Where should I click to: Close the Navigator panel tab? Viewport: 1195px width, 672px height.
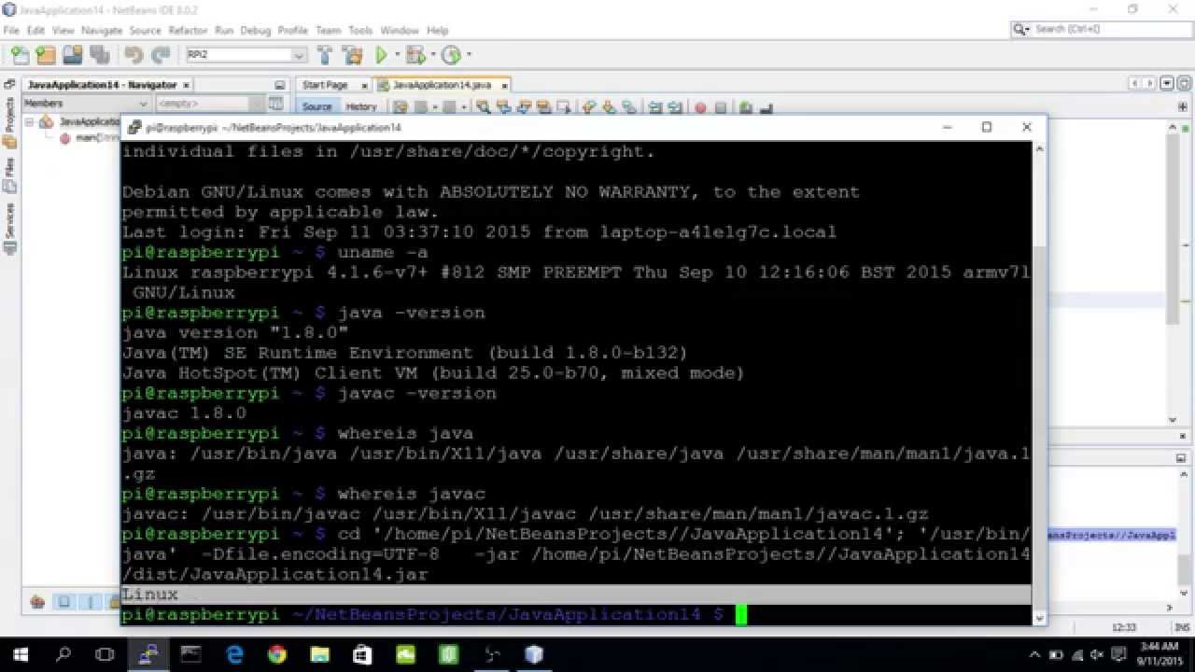coord(186,85)
